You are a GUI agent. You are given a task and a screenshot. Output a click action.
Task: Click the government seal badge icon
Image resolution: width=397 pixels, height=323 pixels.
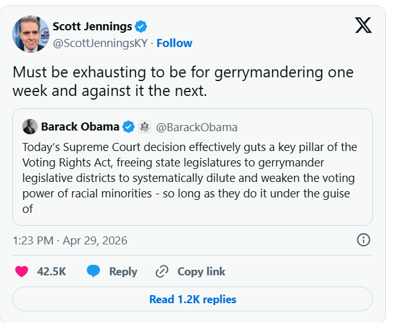coord(145,127)
